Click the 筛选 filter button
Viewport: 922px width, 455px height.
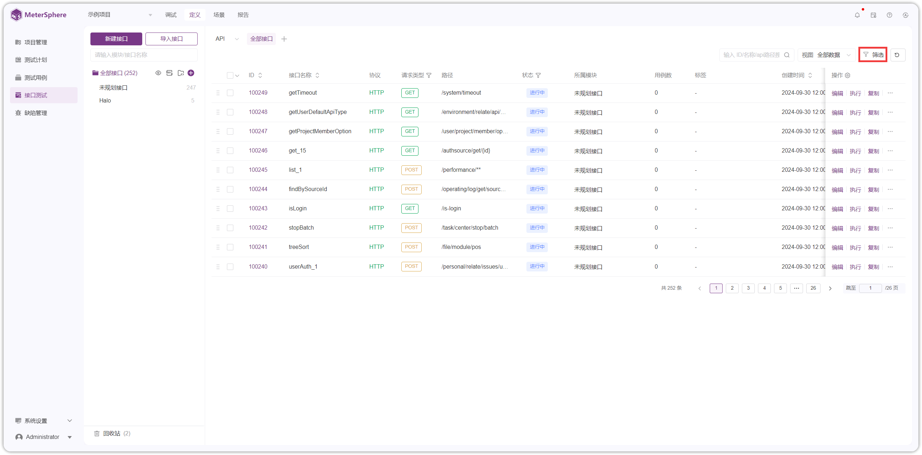click(873, 55)
